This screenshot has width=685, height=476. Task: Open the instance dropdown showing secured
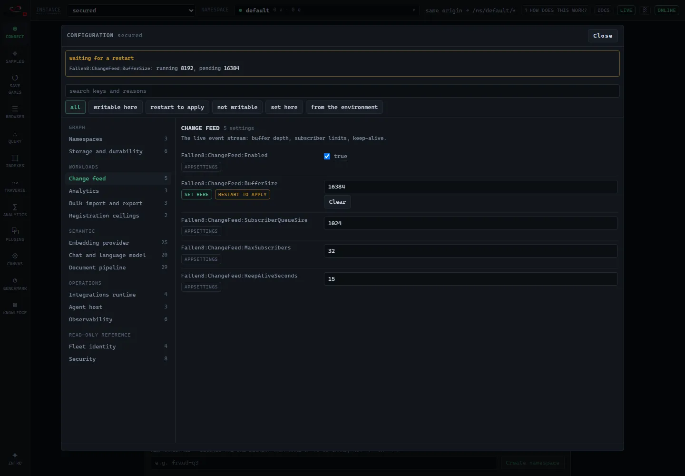[131, 10]
